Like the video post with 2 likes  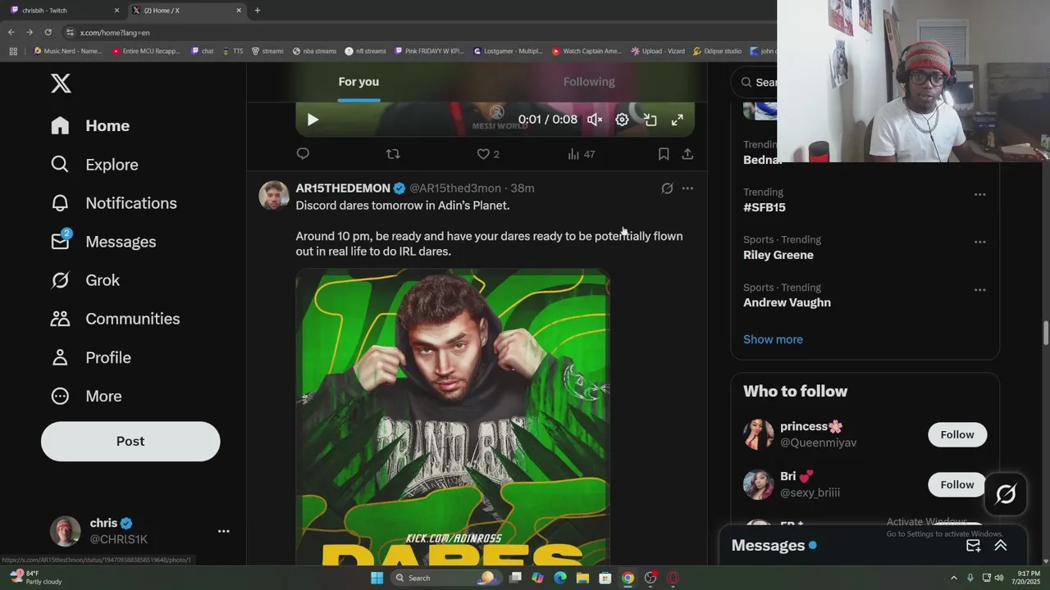[488, 154]
